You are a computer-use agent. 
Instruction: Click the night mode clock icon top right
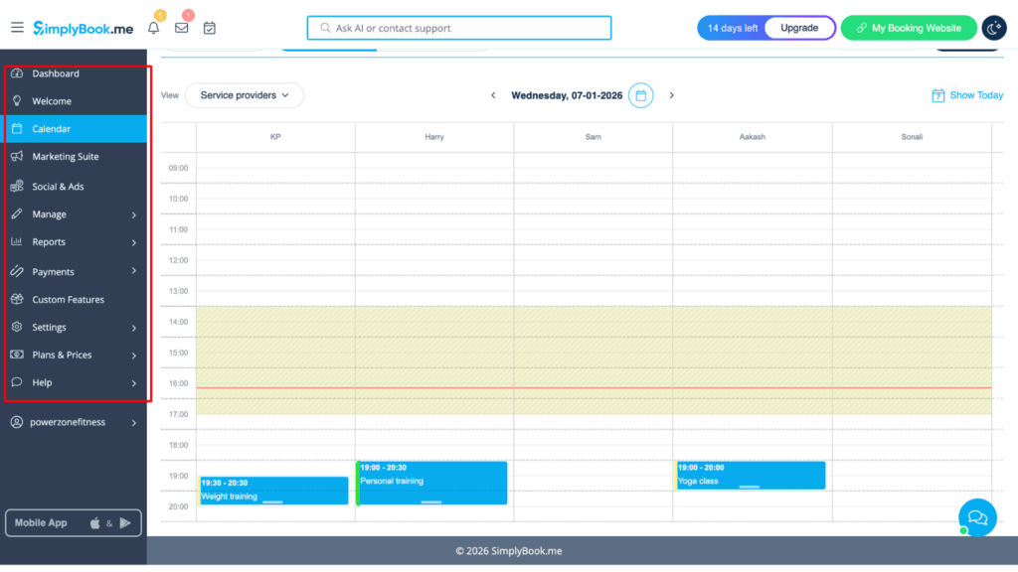pos(994,28)
